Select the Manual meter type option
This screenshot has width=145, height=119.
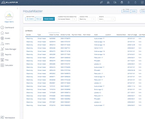pyautogui.click(x=39, y=19)
